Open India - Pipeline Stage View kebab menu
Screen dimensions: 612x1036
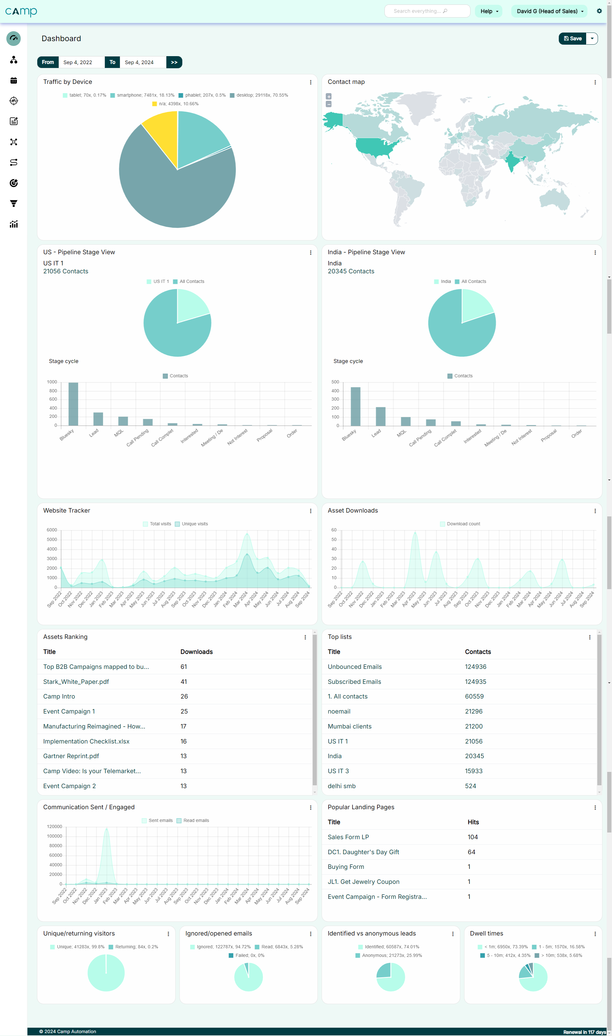(595, 253)
